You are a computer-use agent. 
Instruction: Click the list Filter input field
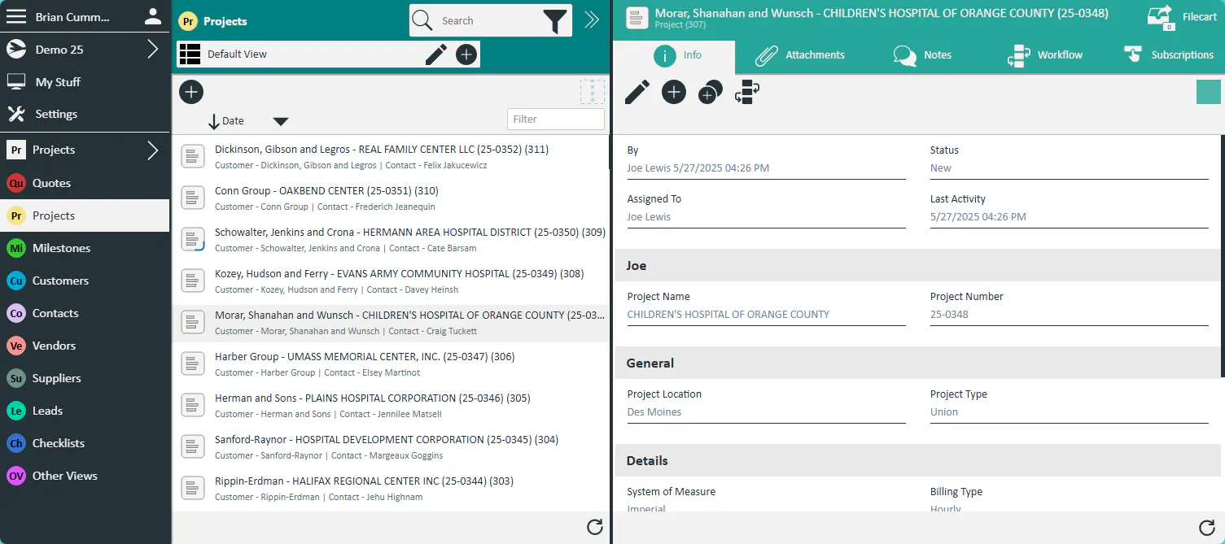point(556,120)
